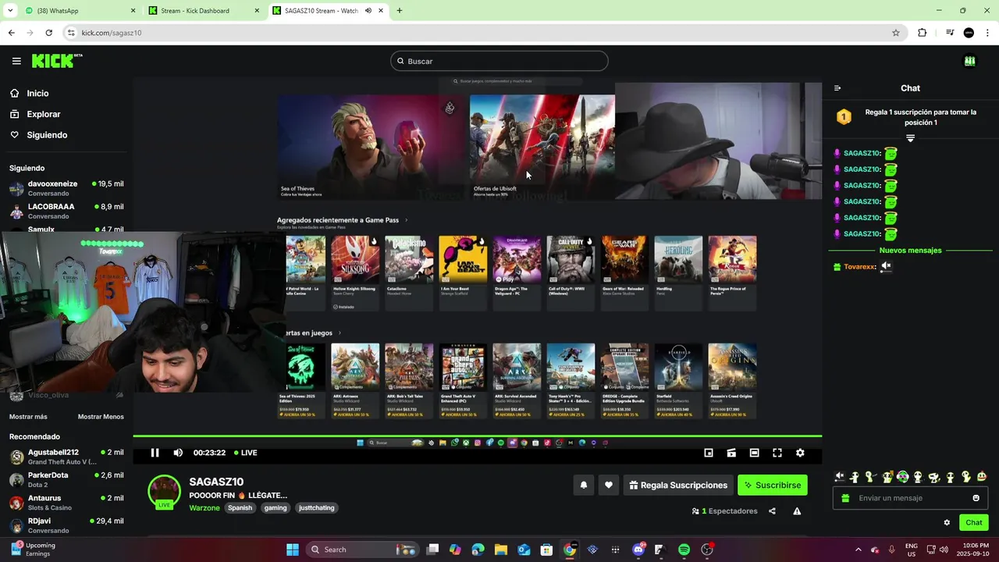Image resolution: width=999 pixels, height=562 pixels.
Task: Open the user avatar menu top right
Action: tap(969, 61)
